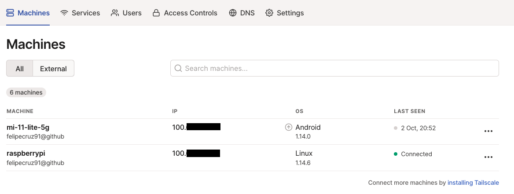Click the Android OS label
This screenshot has width=514, height=194.
point(308,127)
